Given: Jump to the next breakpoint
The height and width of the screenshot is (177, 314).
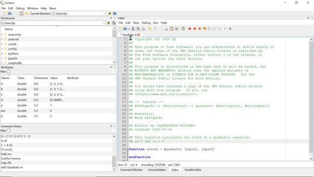Looking at the screenshot, I should coord(195,29).
